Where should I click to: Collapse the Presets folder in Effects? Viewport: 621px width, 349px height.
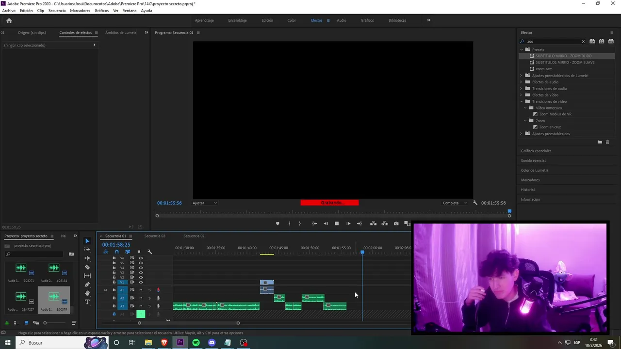[522, 49]
